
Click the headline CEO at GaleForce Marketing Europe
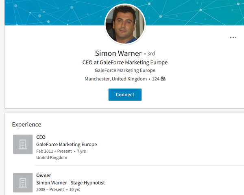tap(125, 62)
